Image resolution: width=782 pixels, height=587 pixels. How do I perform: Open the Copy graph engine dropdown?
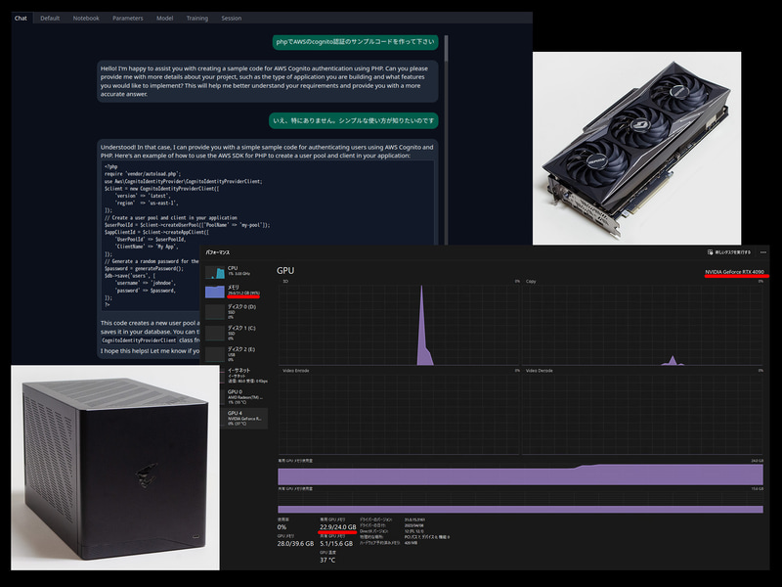coord(531,282)
